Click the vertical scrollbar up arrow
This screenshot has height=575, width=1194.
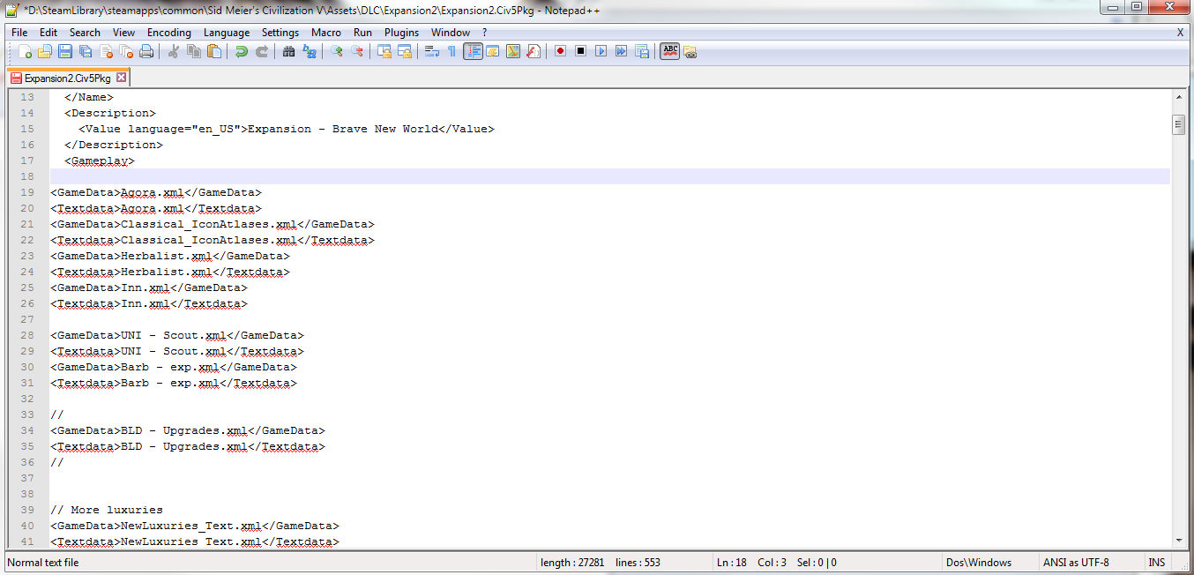tap(1178, 96)
